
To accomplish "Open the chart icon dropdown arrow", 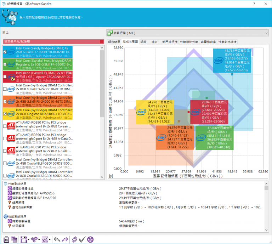I will (x=50, y=240).
